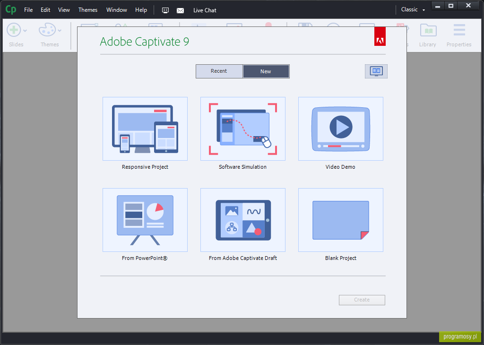Click the envelope mail icon

[x=180, y=10]
